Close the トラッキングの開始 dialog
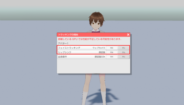This screenshot has width=184, height=105. (x=128, y=35)
